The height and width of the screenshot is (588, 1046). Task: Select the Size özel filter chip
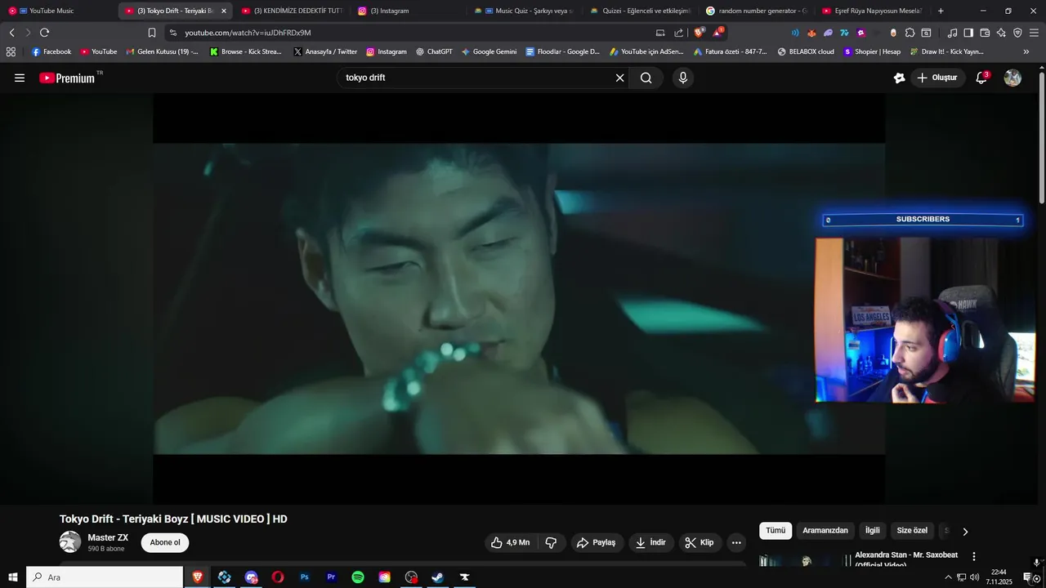tap(912, 531)
